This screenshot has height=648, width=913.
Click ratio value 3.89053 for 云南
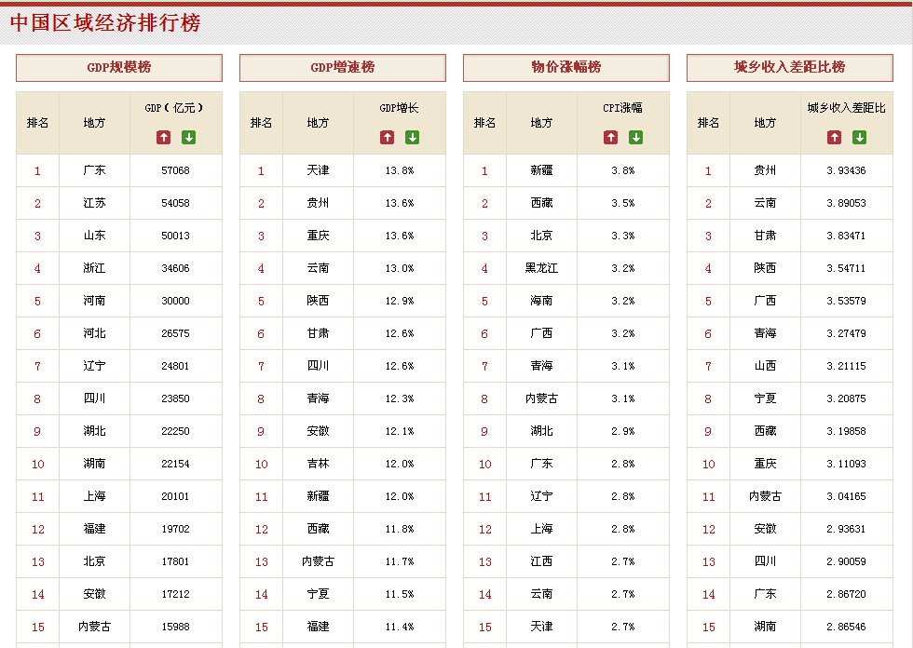(x=846, y=203)
